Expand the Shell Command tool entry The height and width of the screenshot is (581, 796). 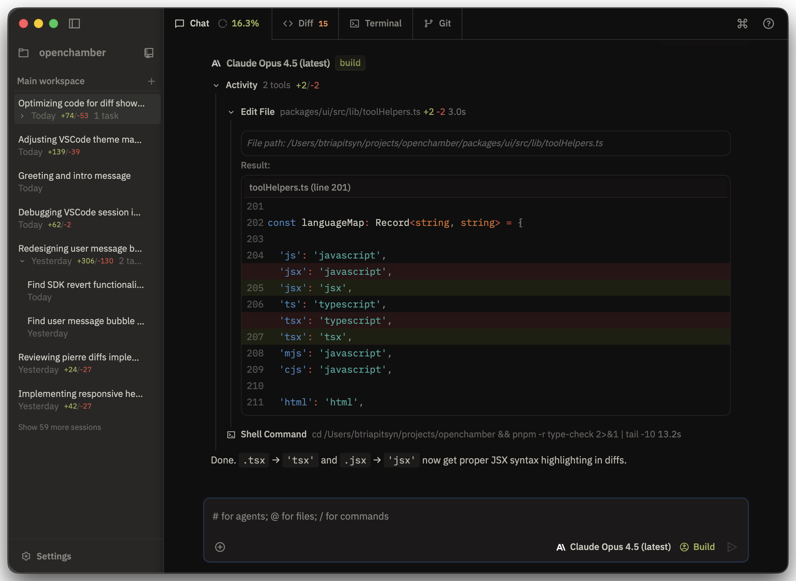(x=454, y=434)
